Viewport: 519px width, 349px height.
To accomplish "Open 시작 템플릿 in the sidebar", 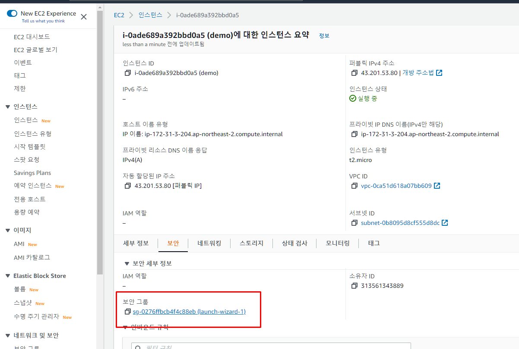I will pos(30,146).
